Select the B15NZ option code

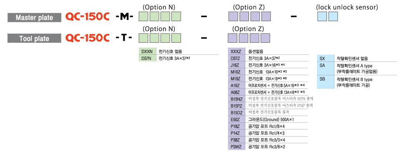[x=236, y=99]
